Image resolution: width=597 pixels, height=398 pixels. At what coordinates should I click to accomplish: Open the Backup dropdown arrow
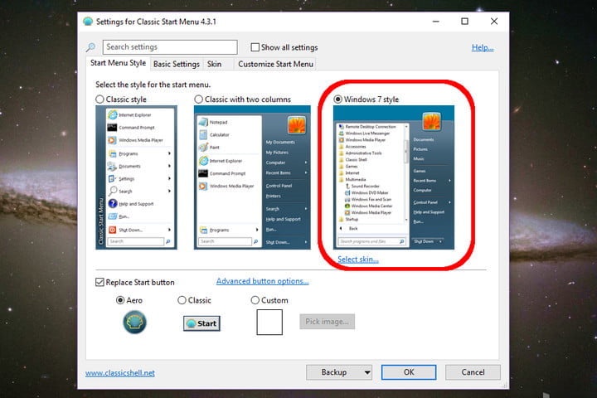click(x=367, y=372)
